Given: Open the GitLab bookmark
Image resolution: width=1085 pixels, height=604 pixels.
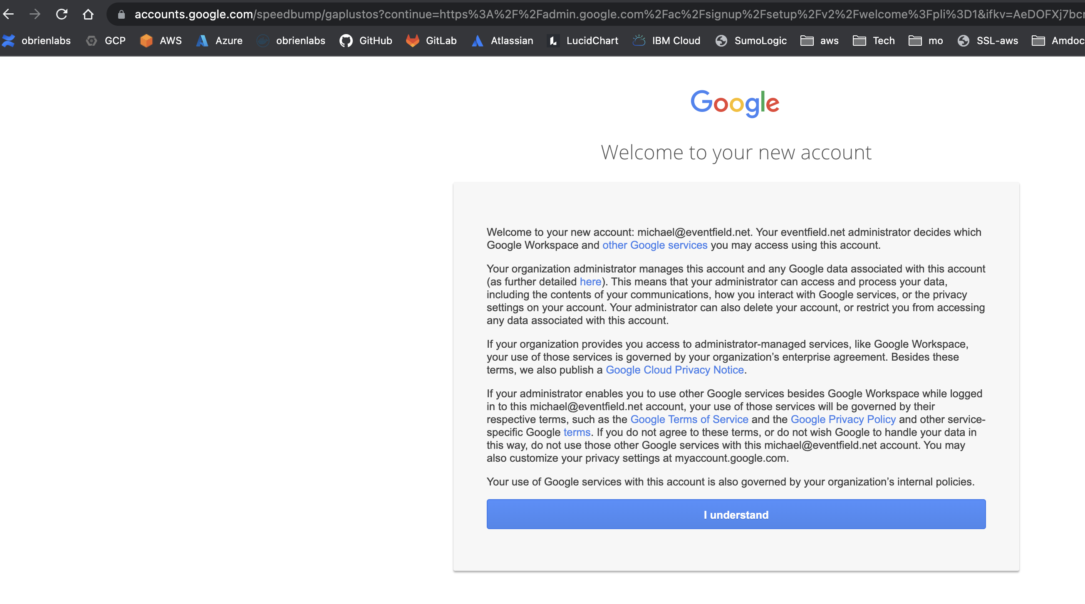Looking at the screenshot, I should click(x=431, y=40).
